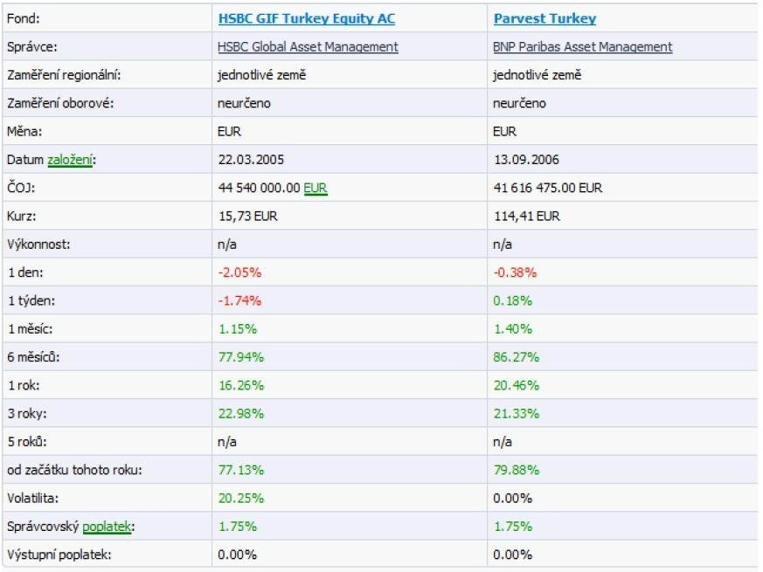Viewport: 763px width, 572px height.
Task: Click the HSBC Volatilita value 20.25%
Action: click(x=241, y=498)
